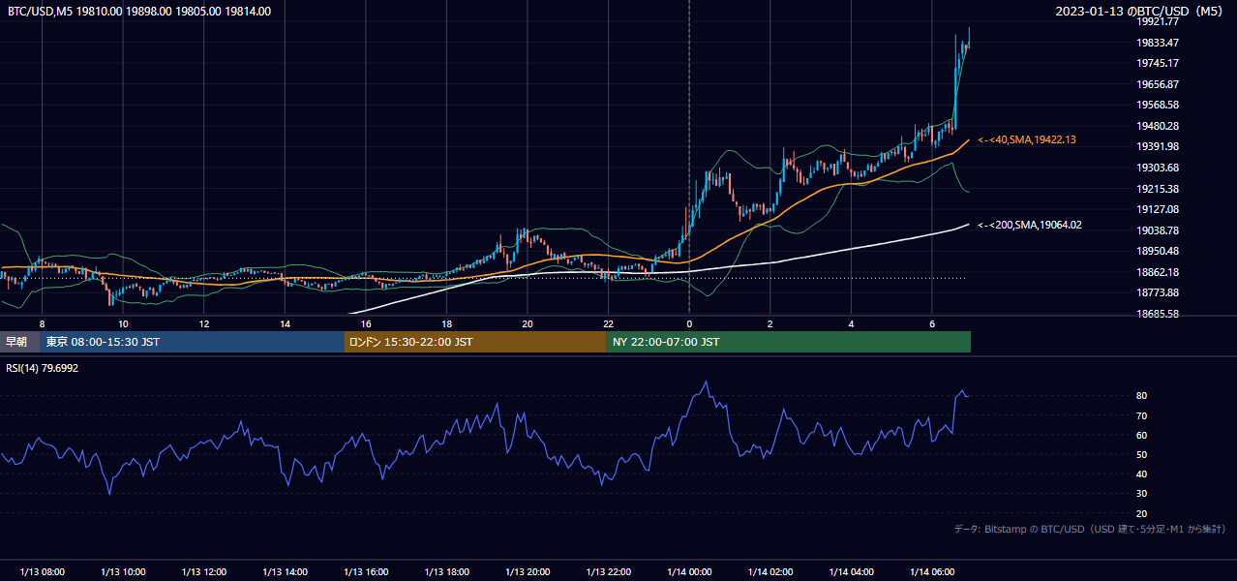Click bottom axis label 1/13 22:00
The width and height of the screenshot is (1237, 581).
[x=608, y=571]
